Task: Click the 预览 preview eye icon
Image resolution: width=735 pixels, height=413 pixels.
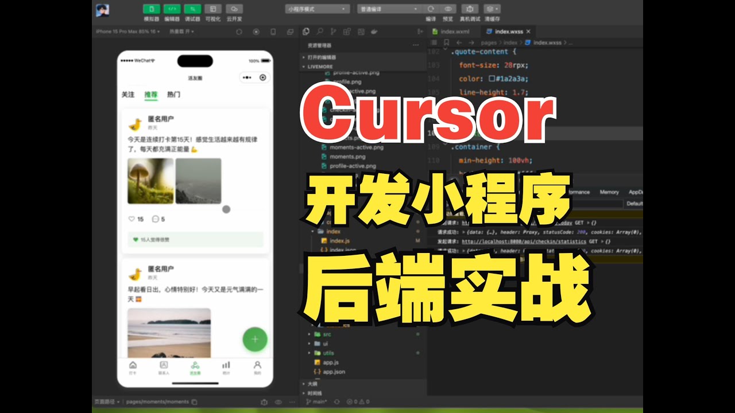Action: (449, 9)
